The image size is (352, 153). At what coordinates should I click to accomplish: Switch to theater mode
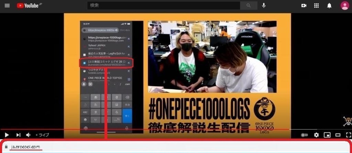pos(338,135)
